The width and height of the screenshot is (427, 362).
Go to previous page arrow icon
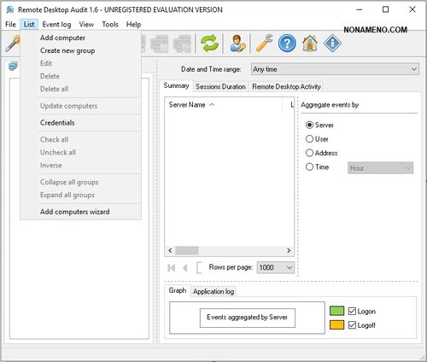pyautogui.click(x=185, y=268)
